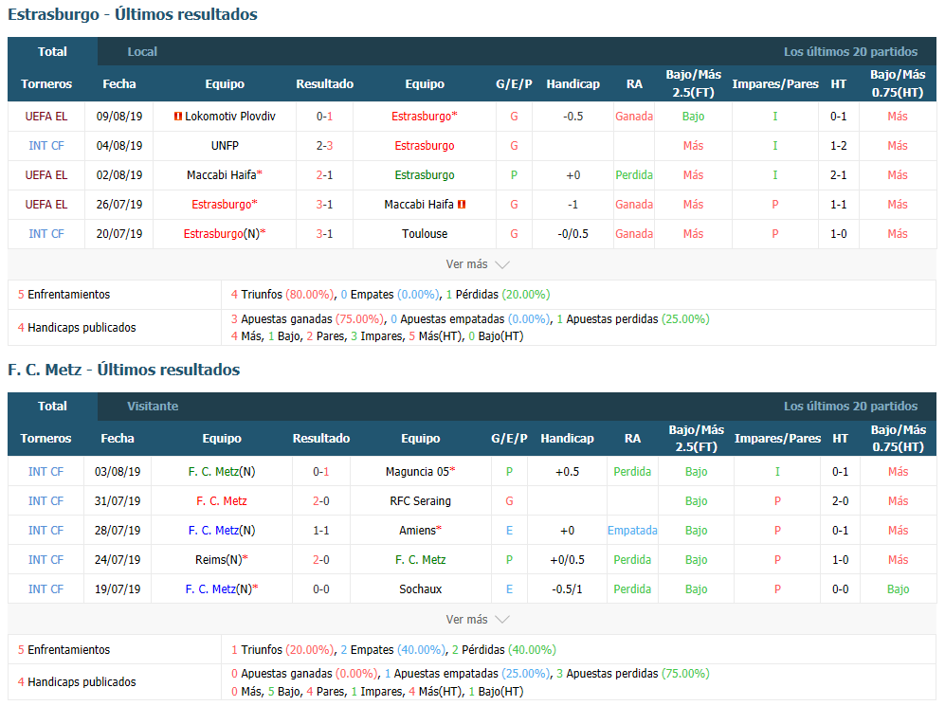Click the 1-2 halftime score in UNFP row

838,146
